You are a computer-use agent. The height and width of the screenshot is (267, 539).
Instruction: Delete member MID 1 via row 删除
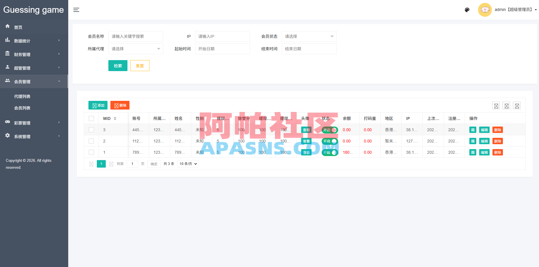click(x=498, y=152)
